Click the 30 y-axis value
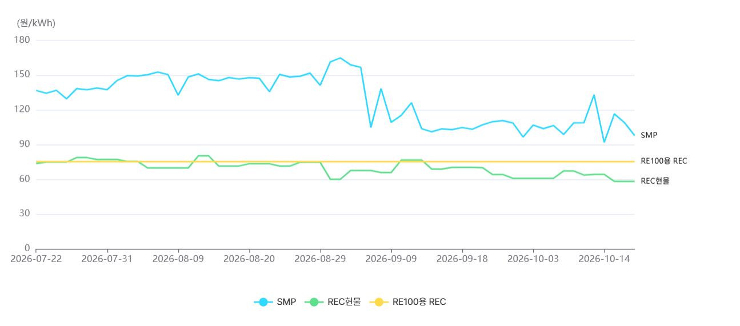Image resolution: width=740 pixels, height=326 pixels. 26,214
